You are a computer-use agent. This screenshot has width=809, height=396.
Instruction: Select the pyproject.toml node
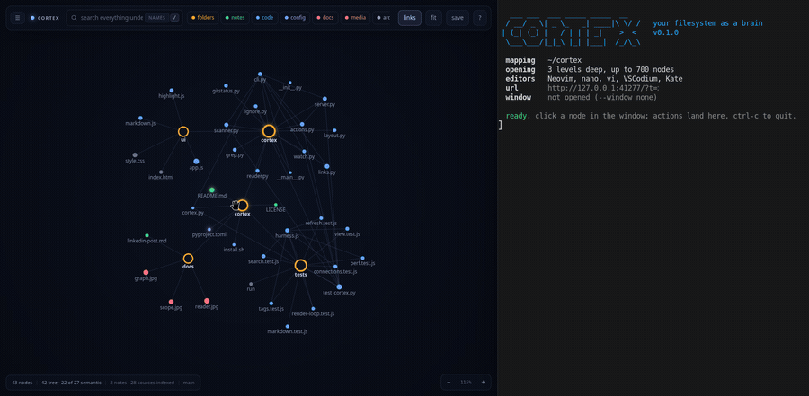pos(209,230)
